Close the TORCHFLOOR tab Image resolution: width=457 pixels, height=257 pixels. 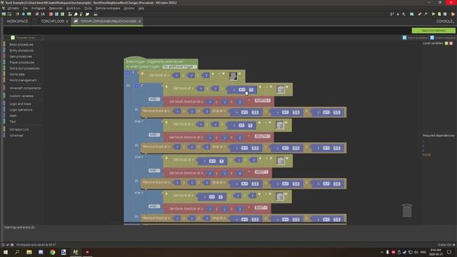click(x=67, y=21)
